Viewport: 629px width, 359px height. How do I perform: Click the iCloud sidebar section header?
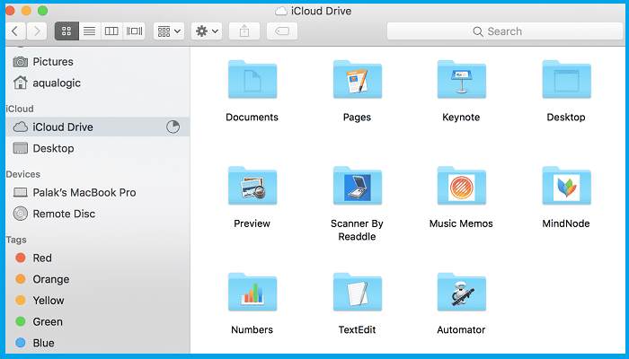(x=20, y=109)
